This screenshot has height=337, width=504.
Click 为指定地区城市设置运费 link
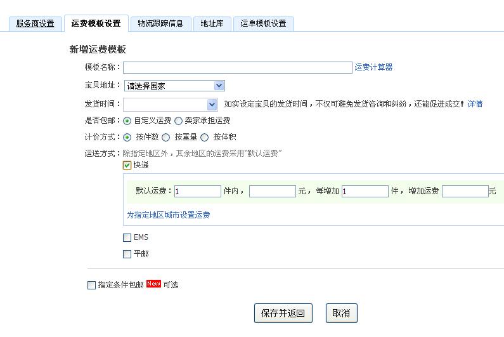tap(168, 215)
